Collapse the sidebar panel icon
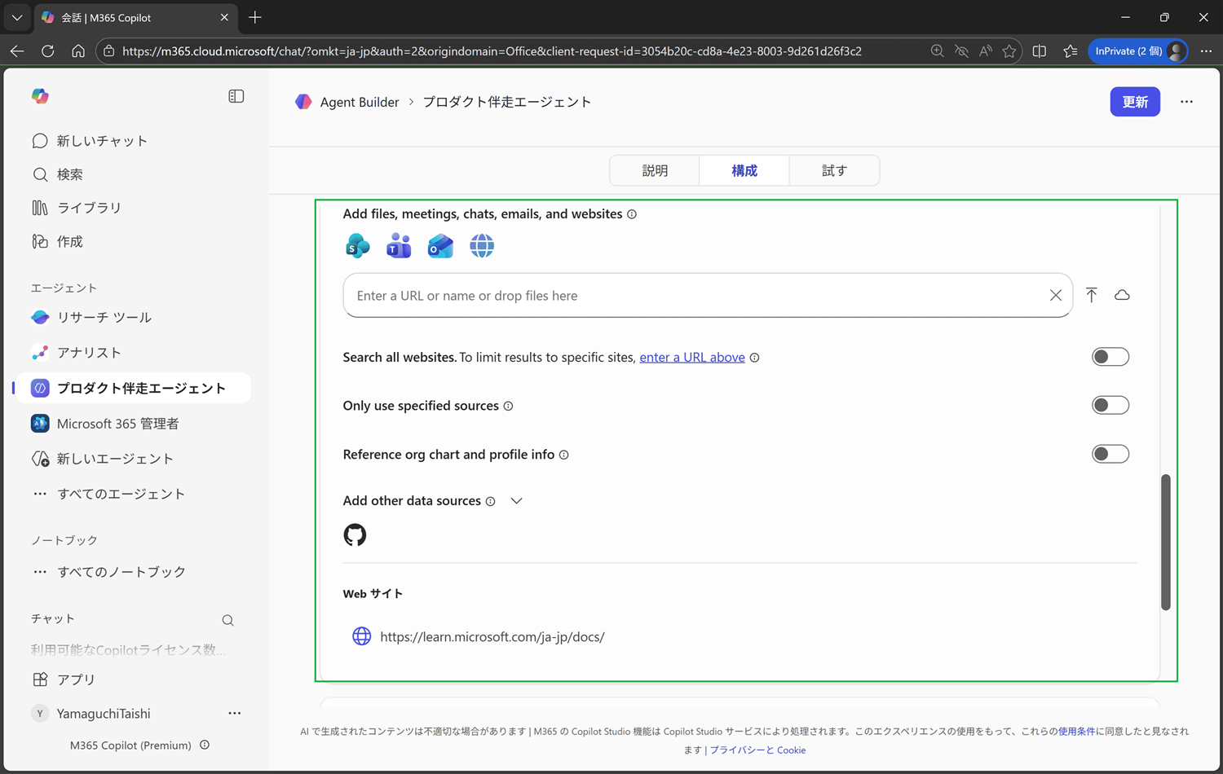The height and width of the screenshot is (774, 1223). pyautogui.click(x=236, y=96)
